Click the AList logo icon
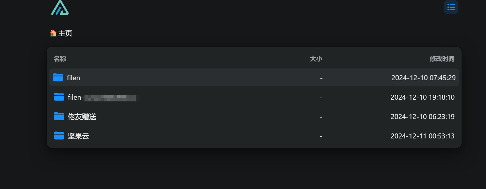 (60, 7)
